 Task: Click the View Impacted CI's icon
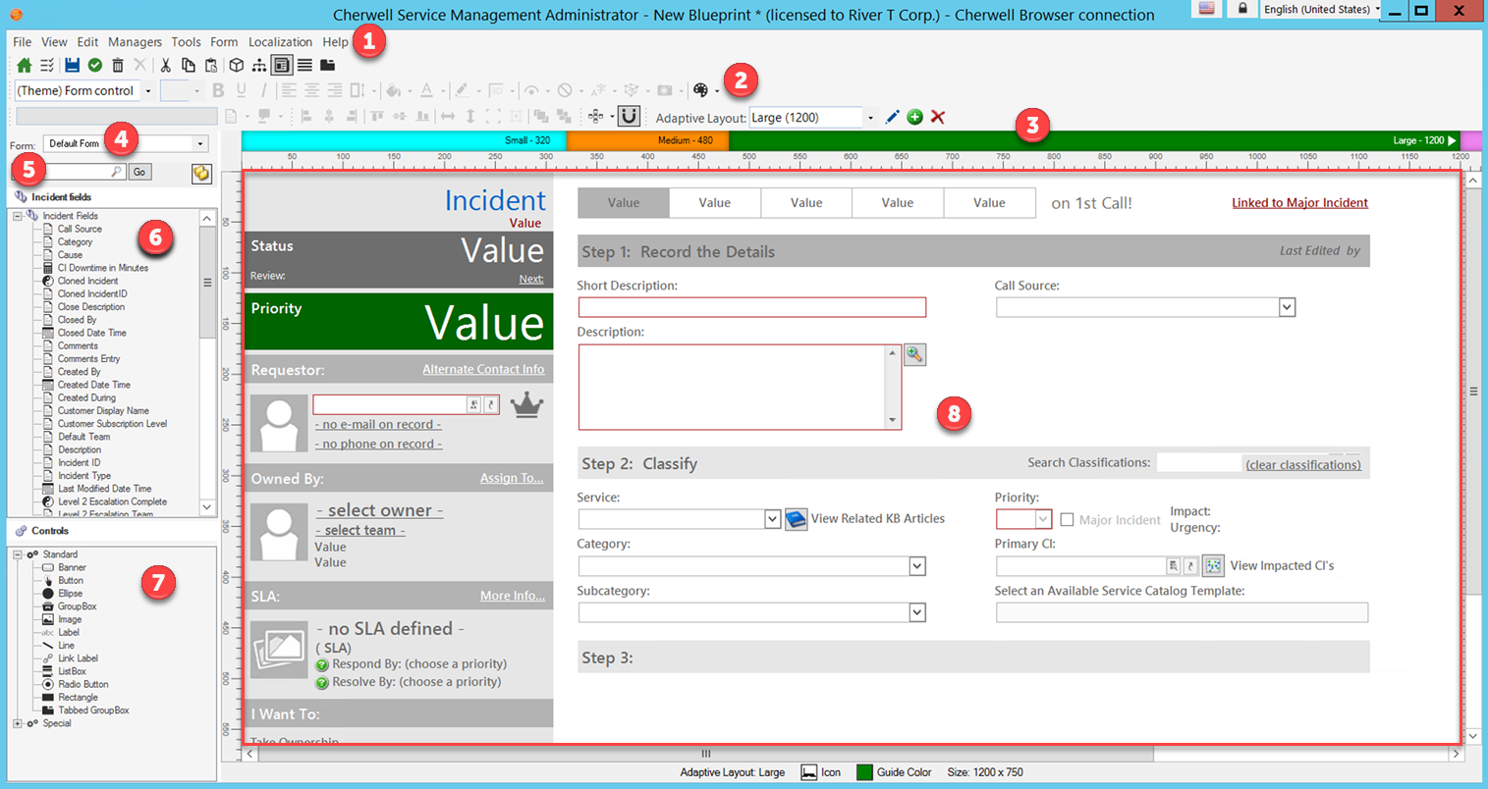[1213, 566]
